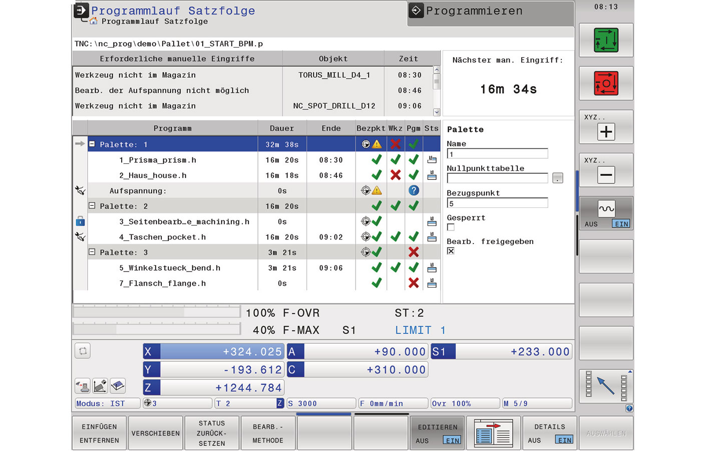Toggle the DETAILS AUS/EIN softkey

coord(549,433)
